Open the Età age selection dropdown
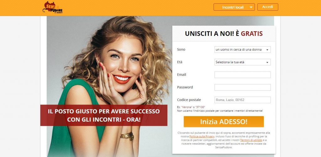Viewport: 321px width, 157px height. pos(242,62)
